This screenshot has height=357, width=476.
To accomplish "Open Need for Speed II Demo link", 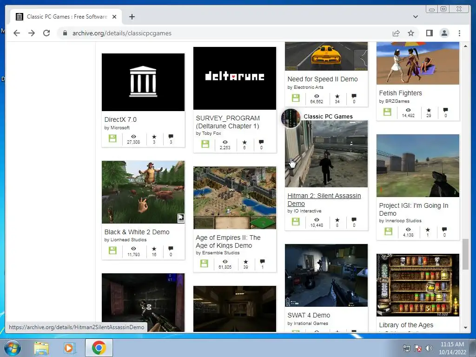I will tap(323, 79).
